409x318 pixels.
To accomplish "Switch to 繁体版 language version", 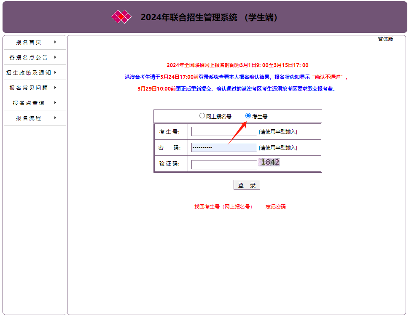I will pyautogui.click(x=385, y=39).
